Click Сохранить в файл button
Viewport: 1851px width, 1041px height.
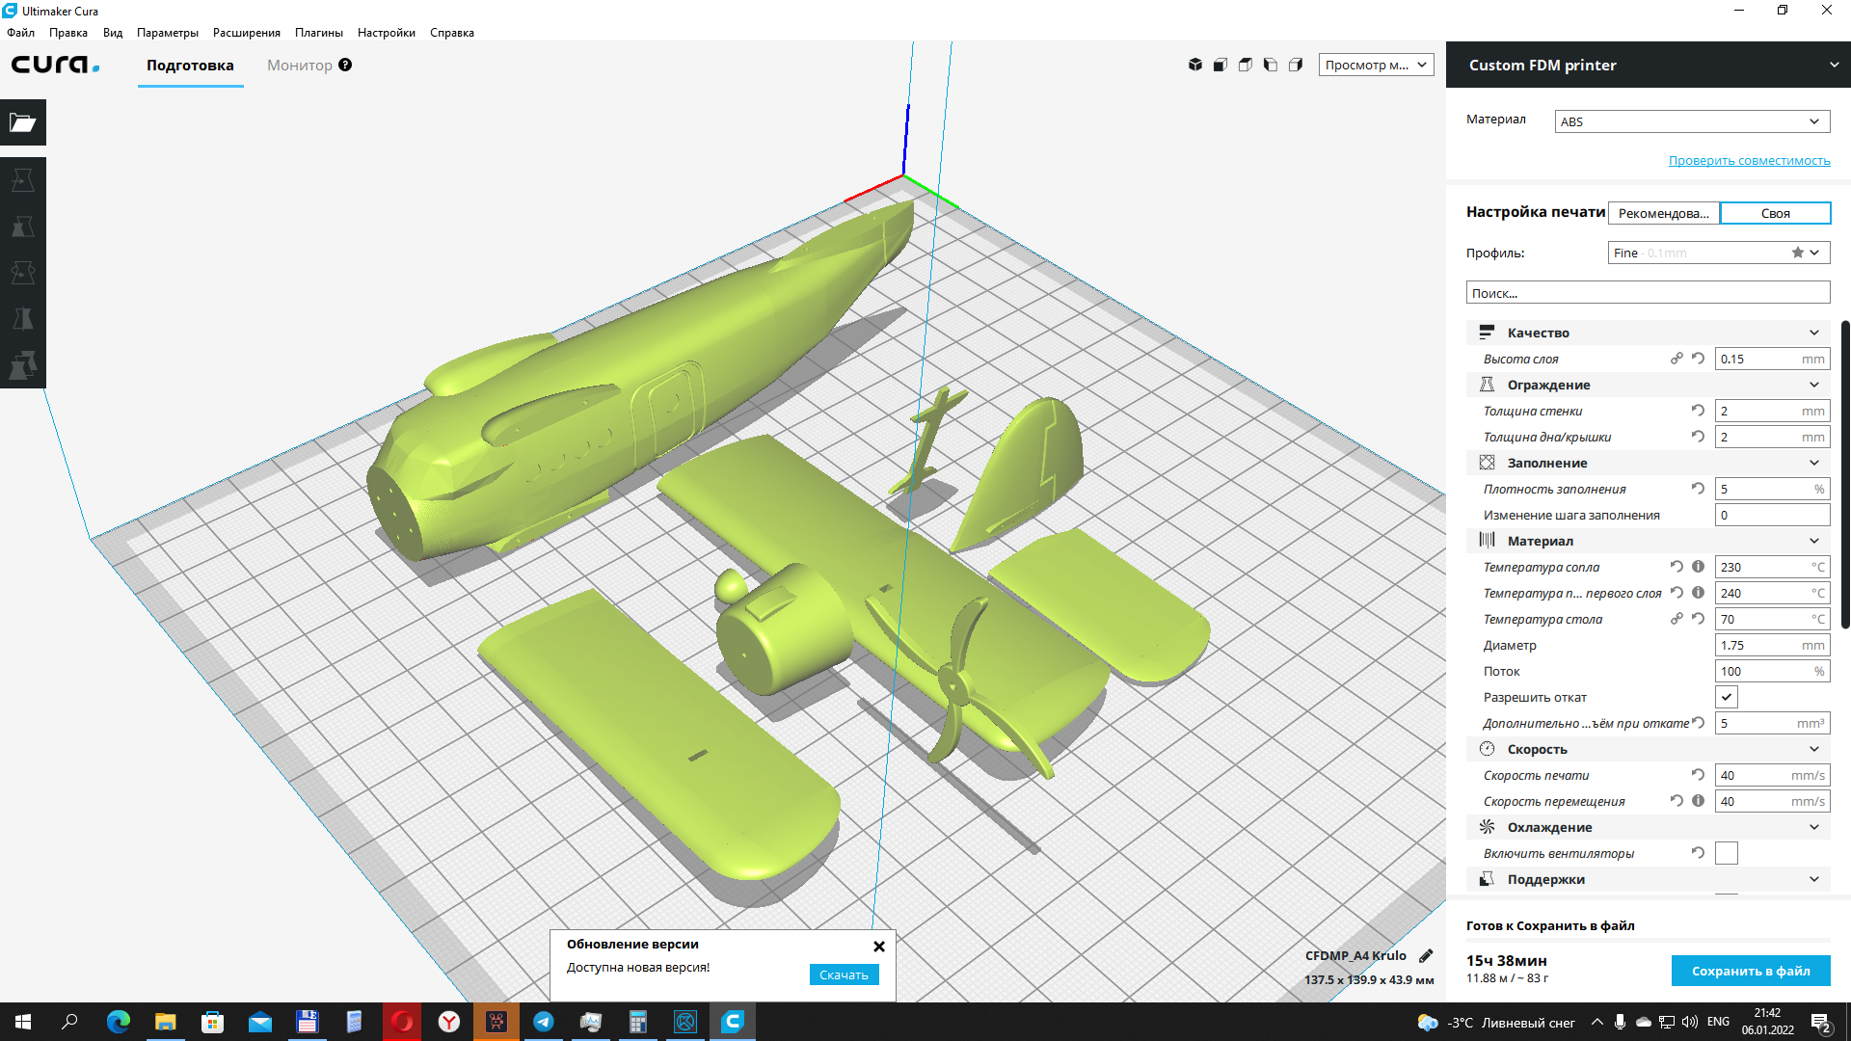click(x=1750, y=971)
